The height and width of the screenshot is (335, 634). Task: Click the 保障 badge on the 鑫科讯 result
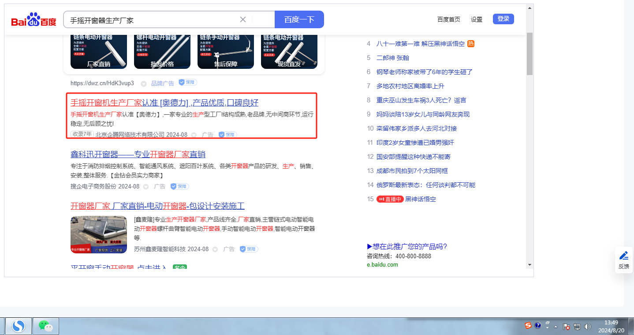pyautogui.click(x=180, y=186)
